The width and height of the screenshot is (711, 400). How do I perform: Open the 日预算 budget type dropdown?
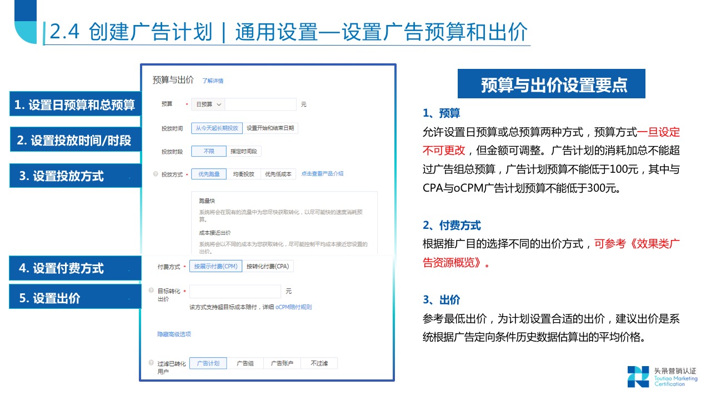click(x=208, y=104)
